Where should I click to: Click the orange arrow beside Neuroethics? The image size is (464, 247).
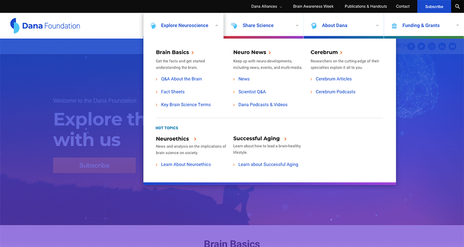[x=195, y=139]
